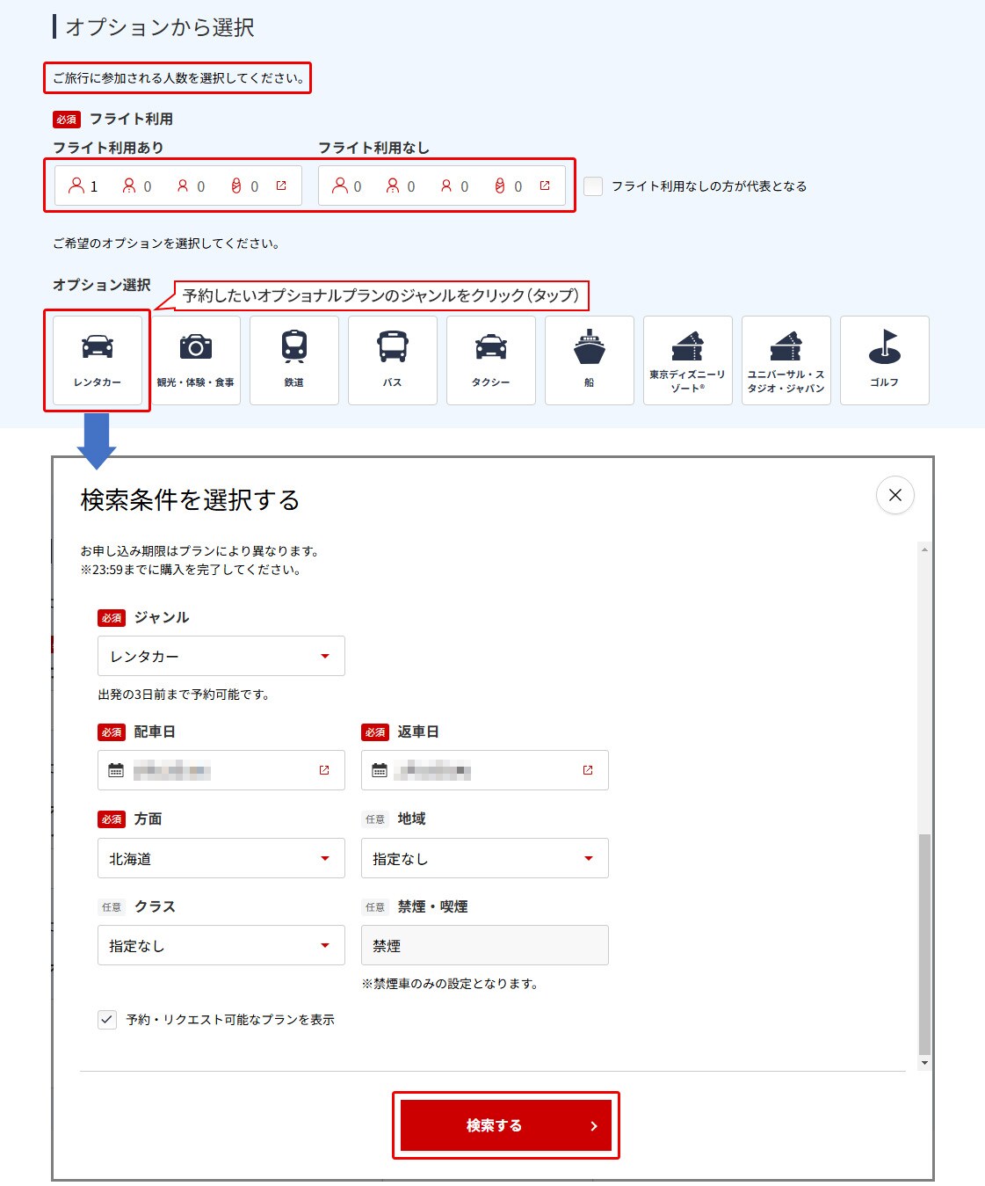Uncheck 予約・リクエスト可能なプランを表示 checkbox

[107, 1020]
